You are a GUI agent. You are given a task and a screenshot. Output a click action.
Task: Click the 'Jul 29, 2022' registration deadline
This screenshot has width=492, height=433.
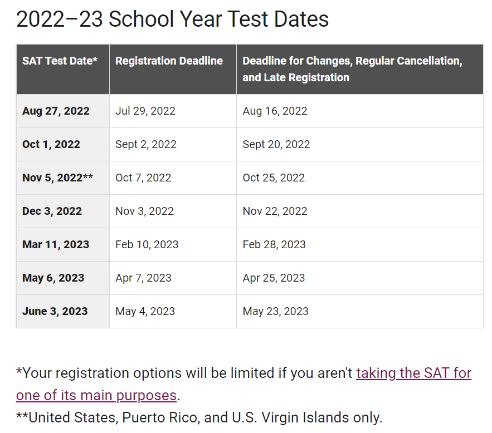tap(145, 111)
